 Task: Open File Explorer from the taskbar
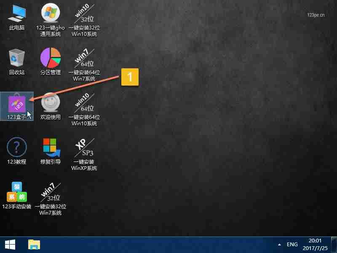point(34,245)
